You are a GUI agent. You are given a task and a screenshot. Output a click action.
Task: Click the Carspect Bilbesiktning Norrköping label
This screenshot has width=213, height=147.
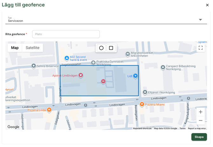pyautogui.click(x=181, y=68)
